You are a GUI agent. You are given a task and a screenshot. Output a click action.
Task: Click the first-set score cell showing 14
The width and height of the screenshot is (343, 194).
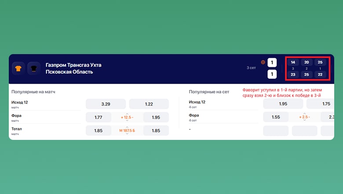click(x=293, y=62)
